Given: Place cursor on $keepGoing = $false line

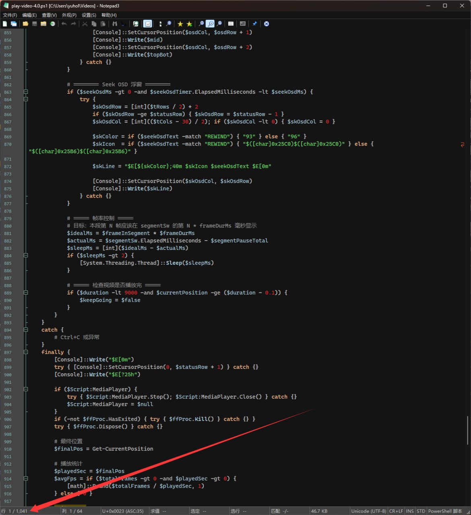Looking at the screenshot, I should (110, 300).
